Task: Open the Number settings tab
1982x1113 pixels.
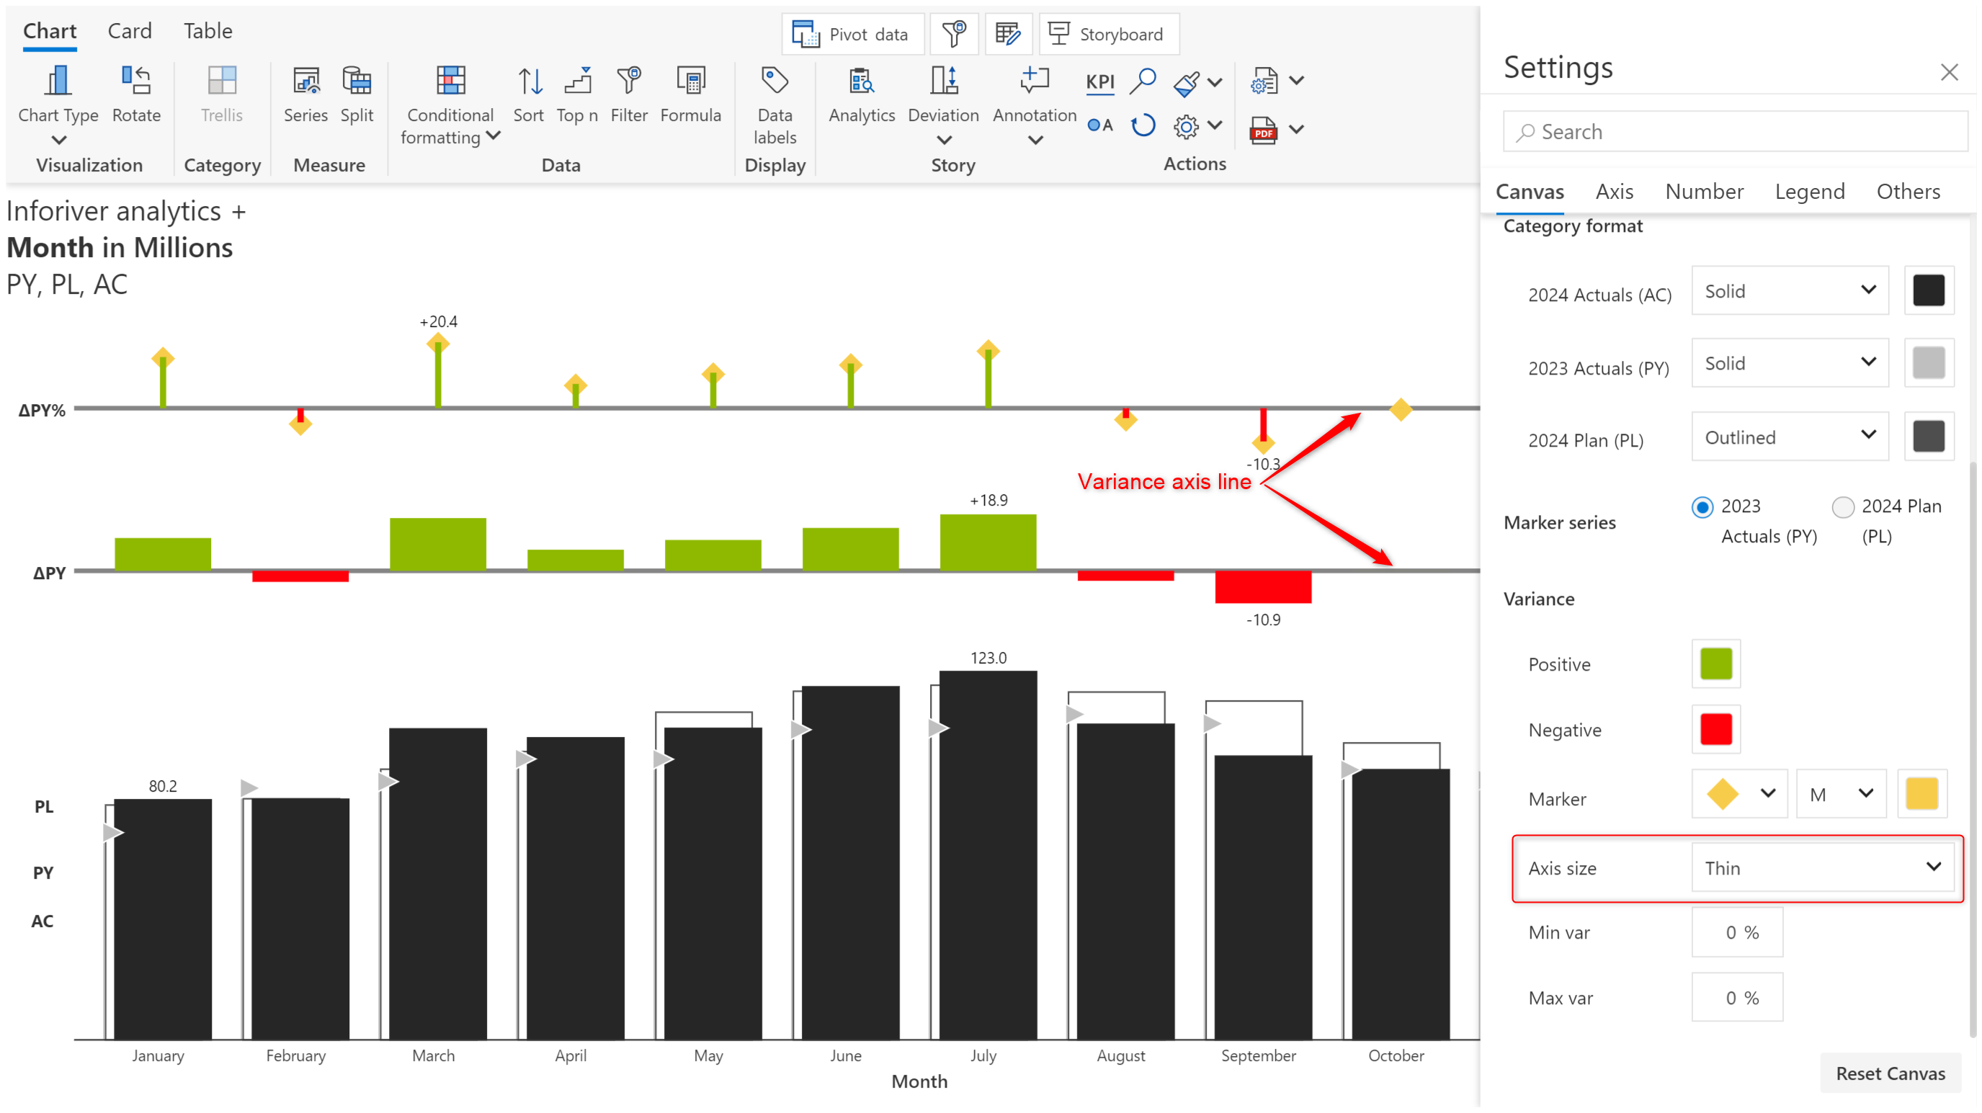Action: coord(1704,192)
